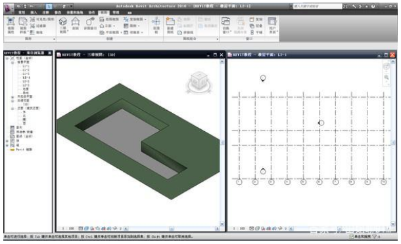Image resolution: width=401 pixels, height=244 pixels.
Task: Expand the Sheet Composition panel launcher arrow
Action: pos(218,39)
